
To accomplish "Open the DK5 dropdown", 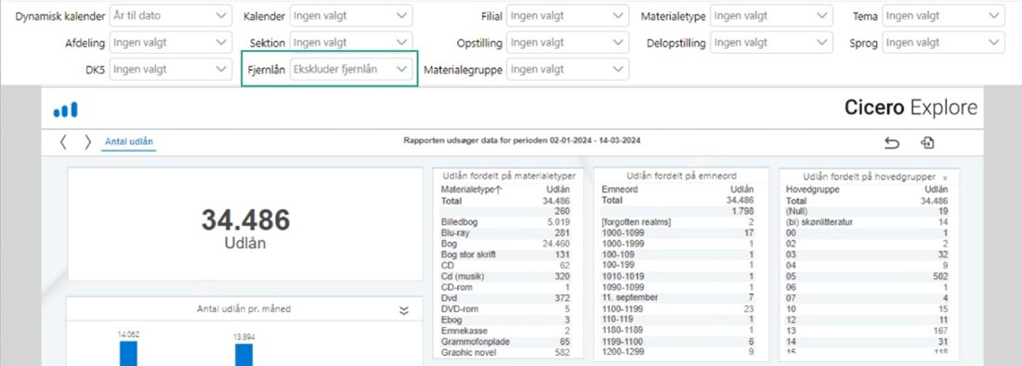I will pos(170,69).
